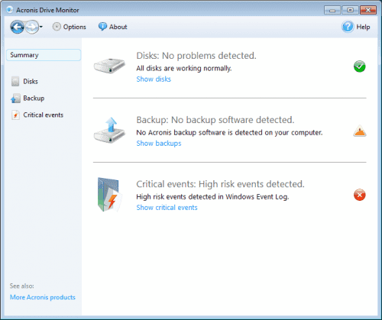Screen dimensions: 382x320
Task: Click the Disks sidebar icon
Action: [15, 82]
